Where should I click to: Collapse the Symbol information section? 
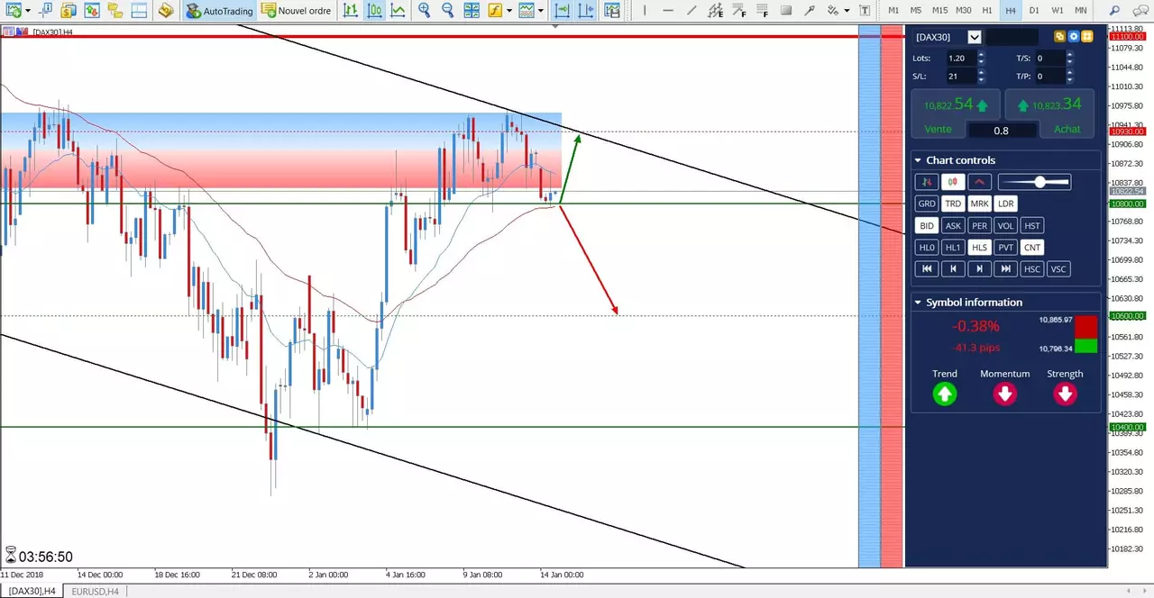(x=918, y=303)
